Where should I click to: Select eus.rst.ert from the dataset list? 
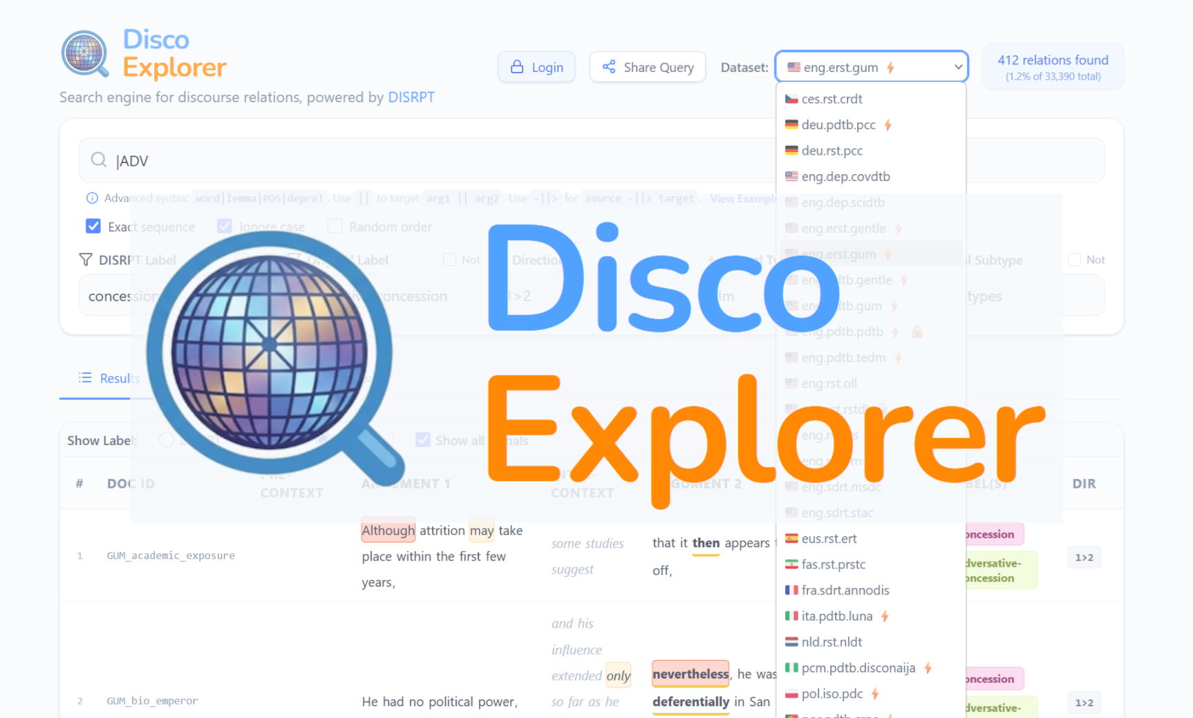(871, 538)
